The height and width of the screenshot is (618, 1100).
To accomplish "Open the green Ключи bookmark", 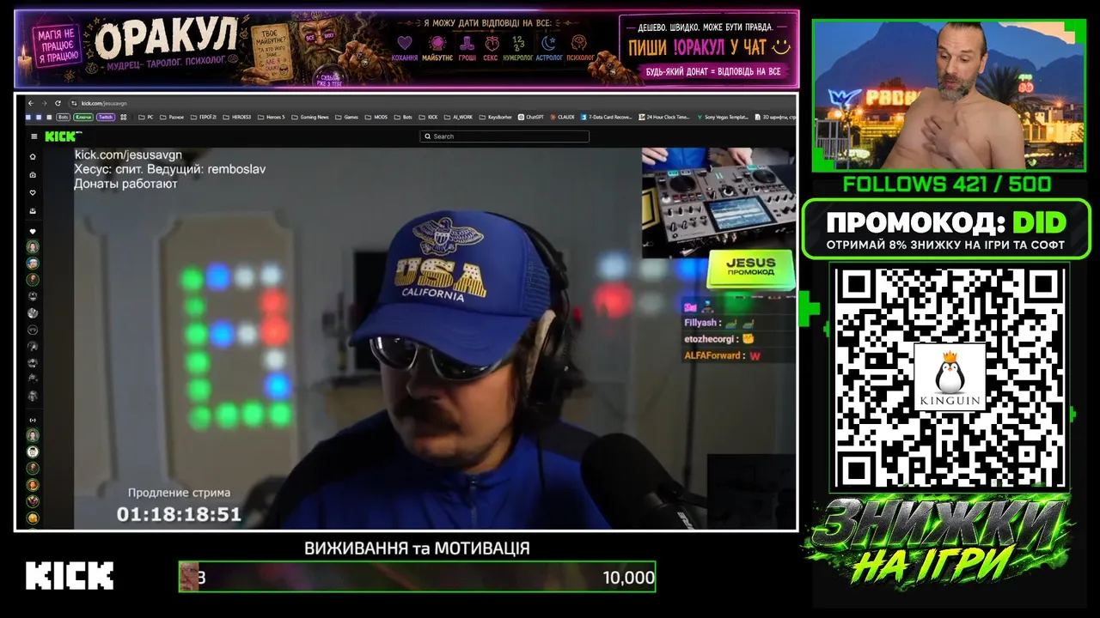I will pos(83,117).
